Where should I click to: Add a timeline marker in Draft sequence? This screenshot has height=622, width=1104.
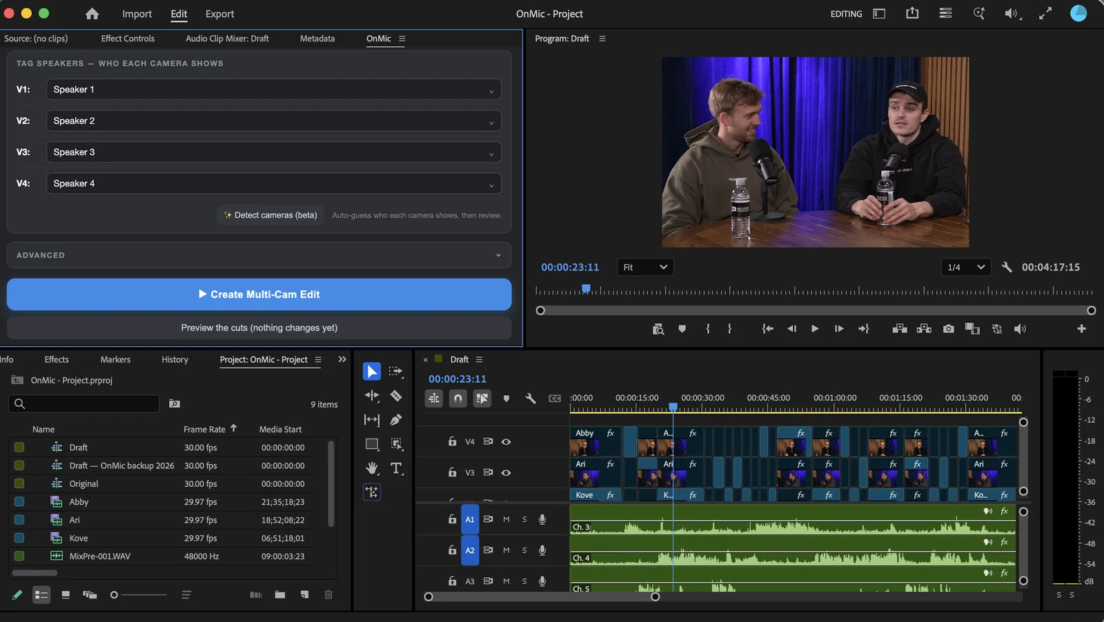(506, 399)
